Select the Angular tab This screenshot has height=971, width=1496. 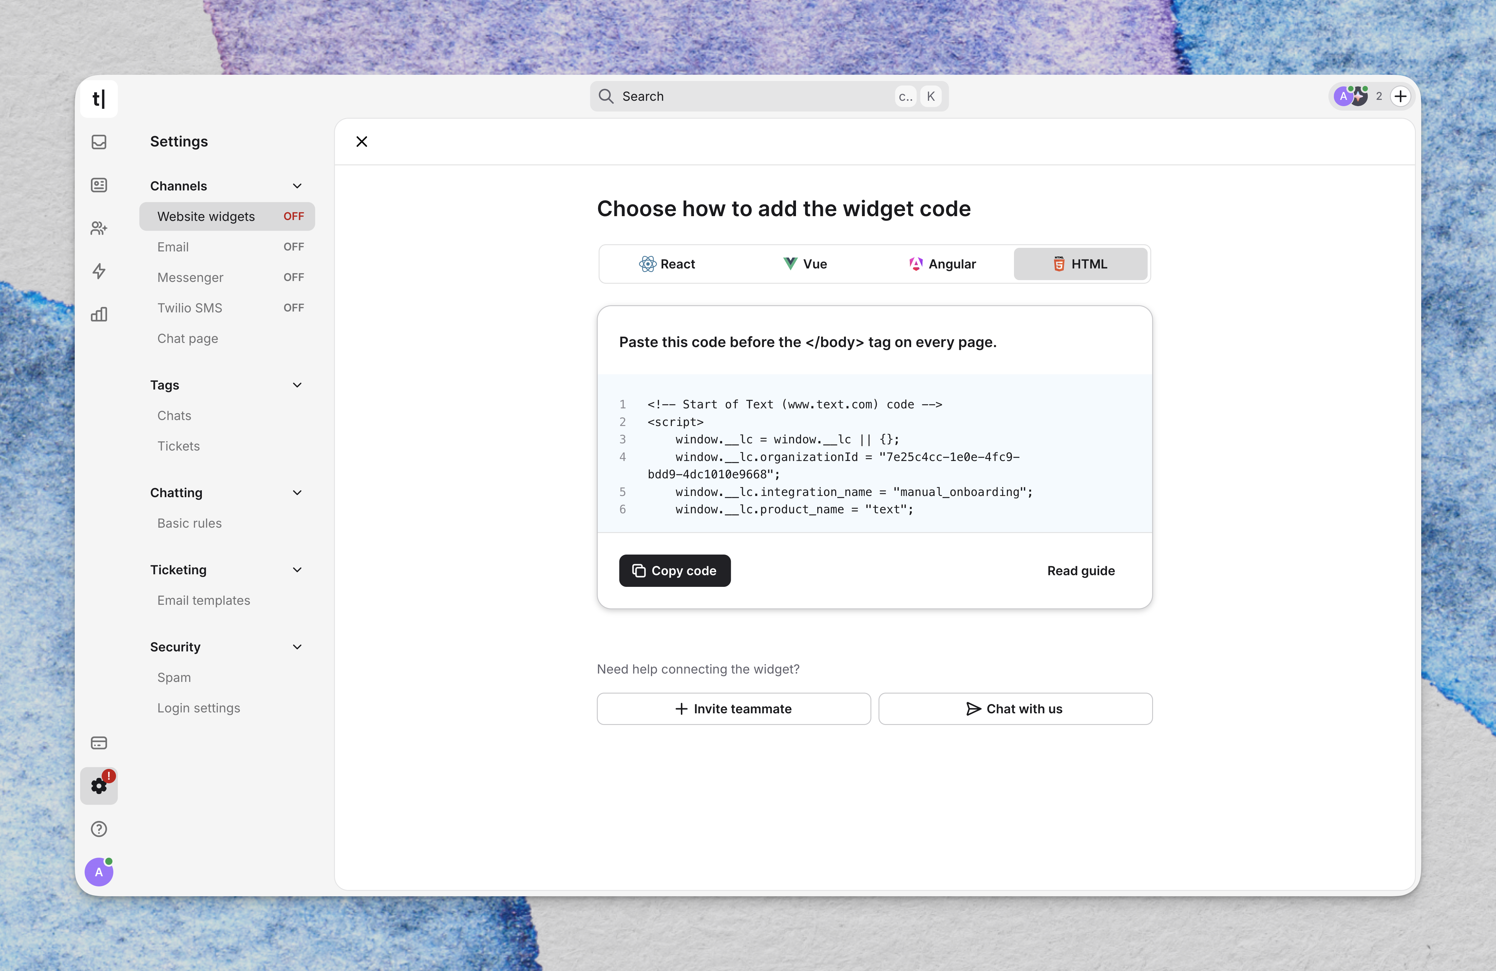tap(942, 264)
